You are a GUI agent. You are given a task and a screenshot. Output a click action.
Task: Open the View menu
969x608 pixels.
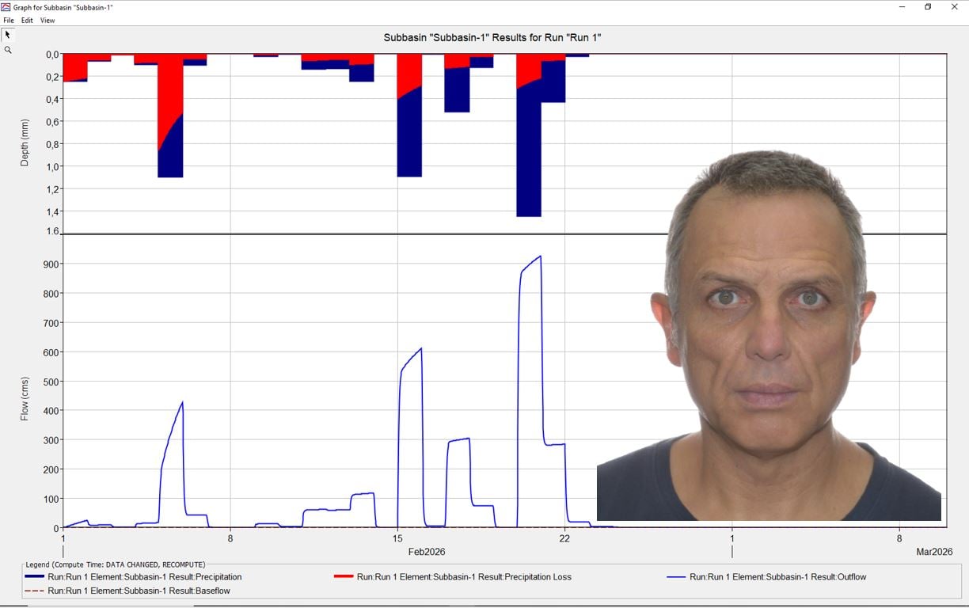coord(47,21)
